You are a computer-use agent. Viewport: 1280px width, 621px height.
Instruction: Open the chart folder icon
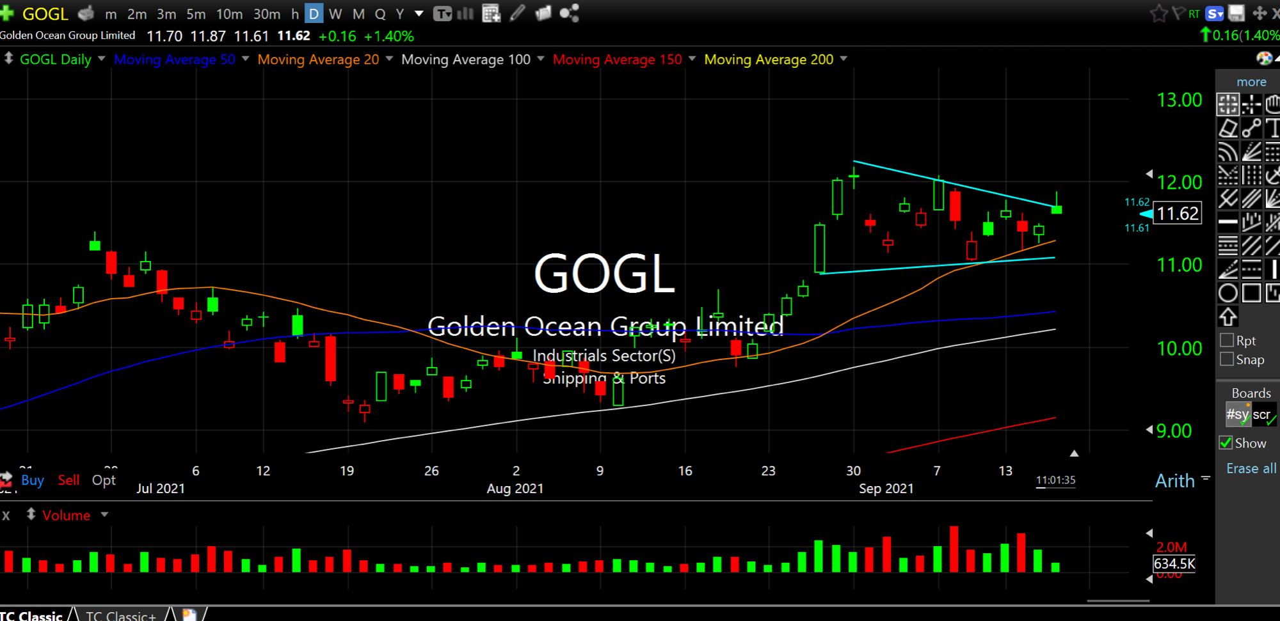543,13
